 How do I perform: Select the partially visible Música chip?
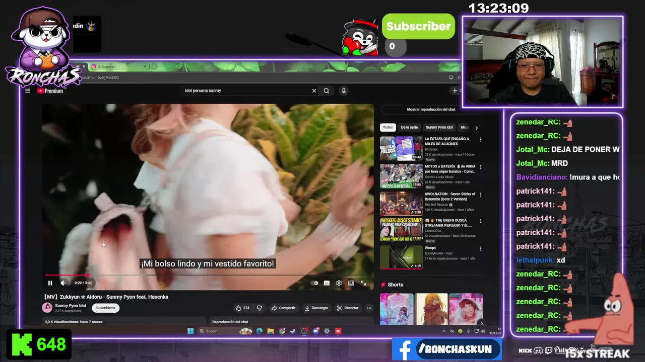[464, 127]
